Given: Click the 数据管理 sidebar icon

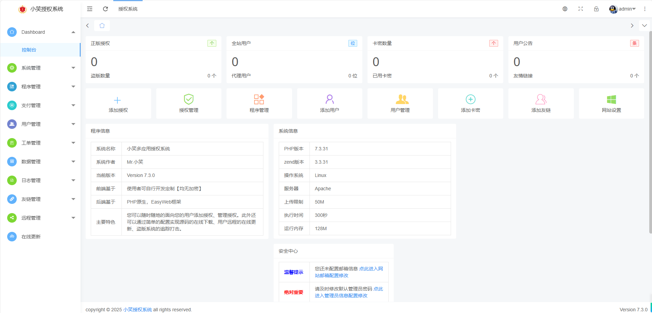Looking at the screenshot, I should coord(12,162).
